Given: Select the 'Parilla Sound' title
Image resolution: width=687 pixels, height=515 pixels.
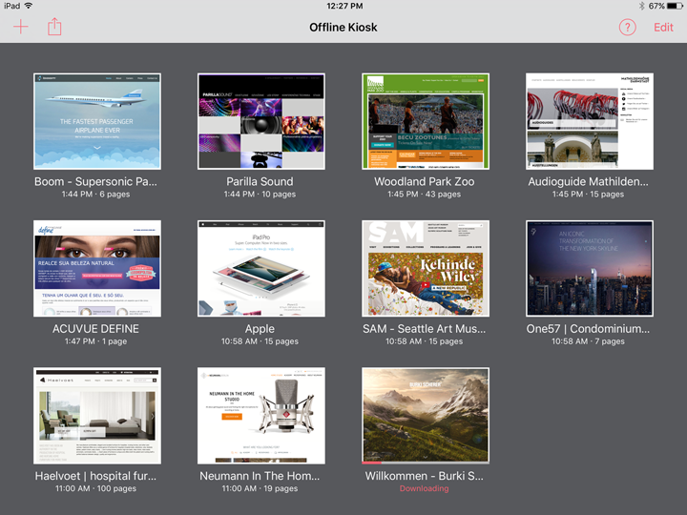Looking at the screenshot, I should pyautogui.click(x=260, y=181).
